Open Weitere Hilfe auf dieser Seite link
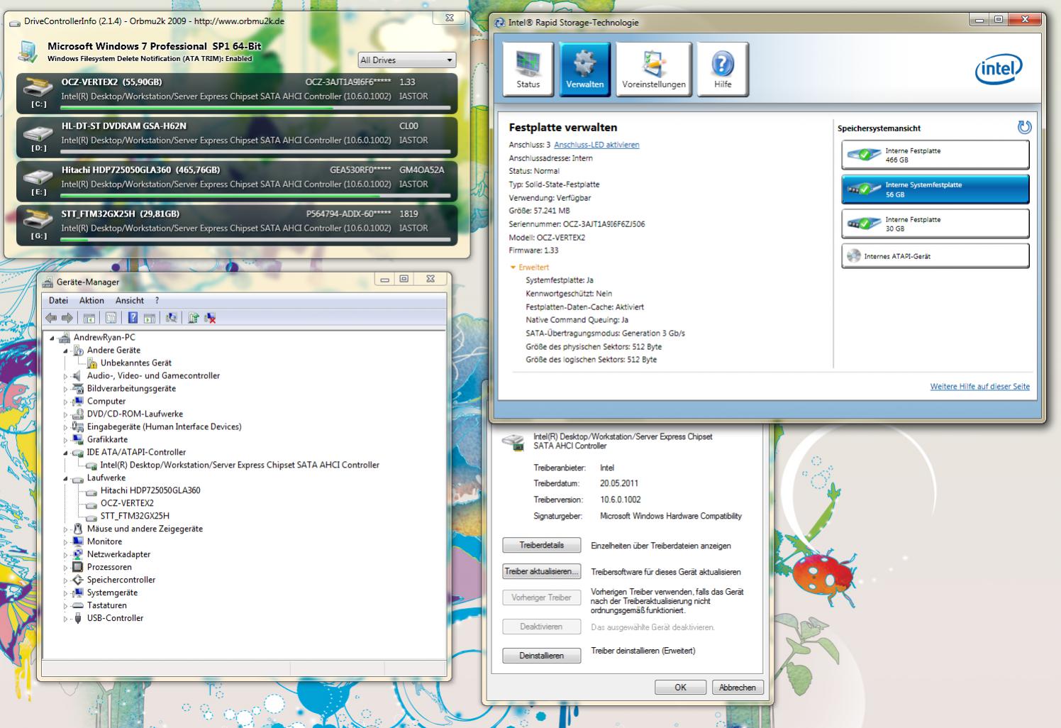This screenshot has height=728, width=1061. [979, 387]
